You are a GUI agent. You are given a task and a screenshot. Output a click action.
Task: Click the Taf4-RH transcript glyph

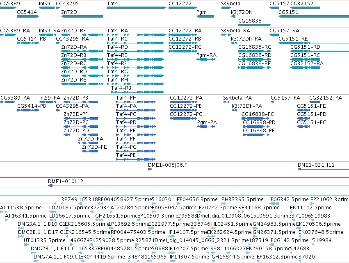pos(136,84)
